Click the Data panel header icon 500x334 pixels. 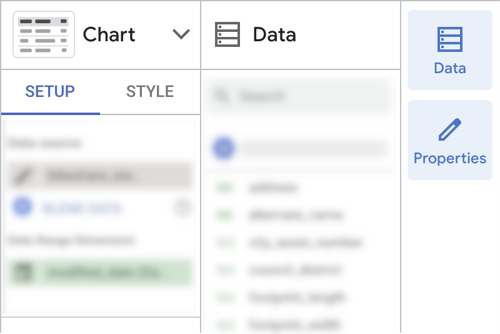227,34
